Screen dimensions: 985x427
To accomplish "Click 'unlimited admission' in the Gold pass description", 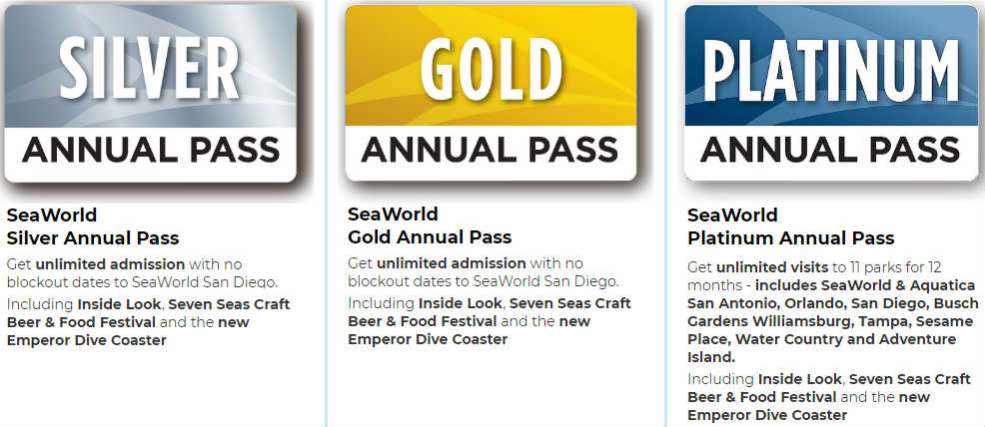I will click(451, 262).
